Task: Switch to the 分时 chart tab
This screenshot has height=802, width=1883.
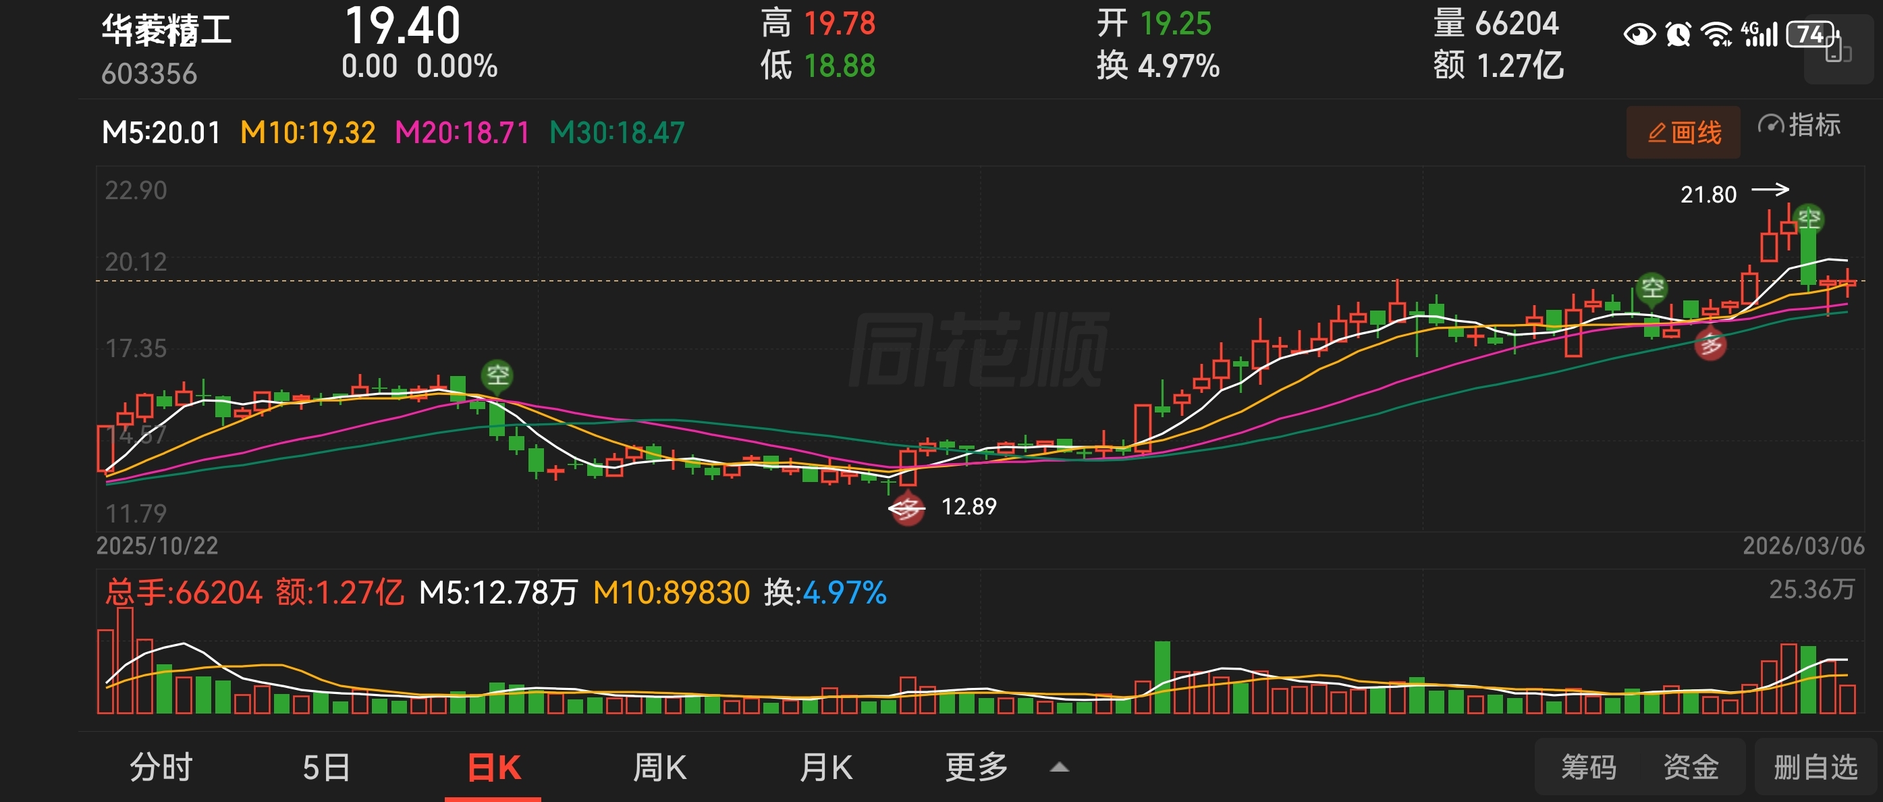Action: (161, 768)
